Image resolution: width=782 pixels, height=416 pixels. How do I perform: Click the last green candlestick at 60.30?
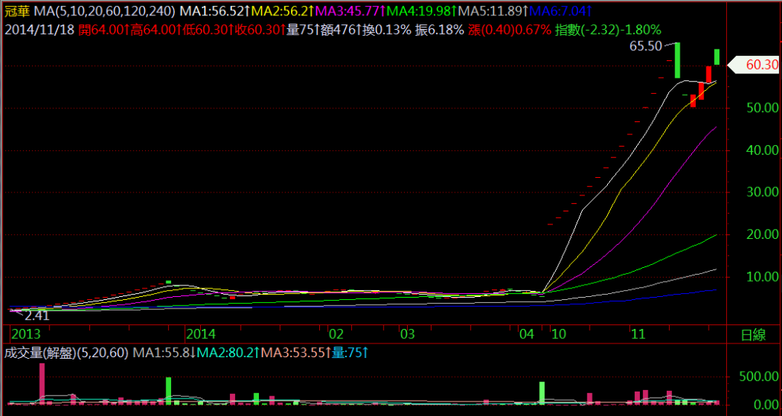[716, 56]
